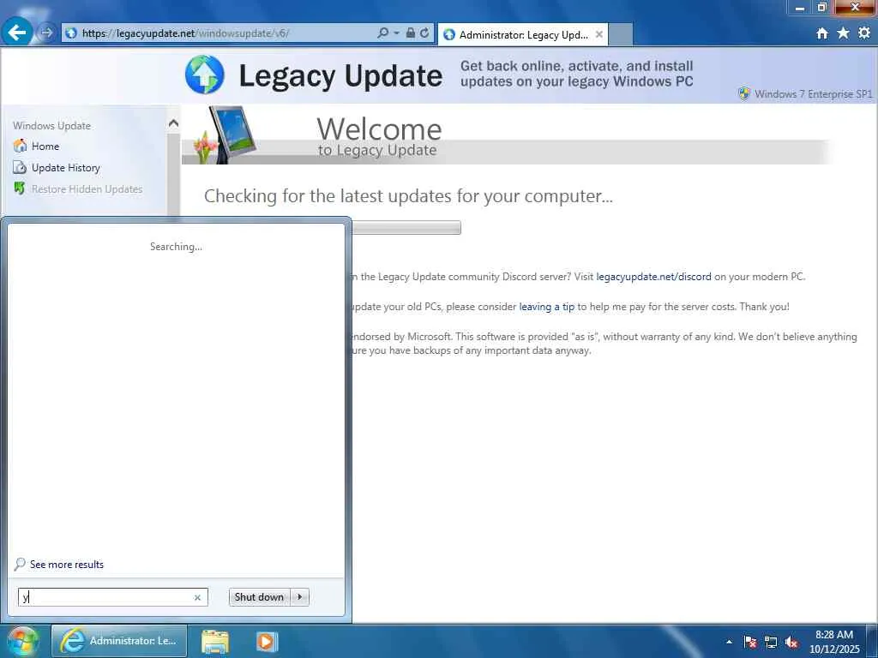Click the Windows 7 Enterprise SP1 shield icon
Screen dimensions: 878x658
pos(744,93)
